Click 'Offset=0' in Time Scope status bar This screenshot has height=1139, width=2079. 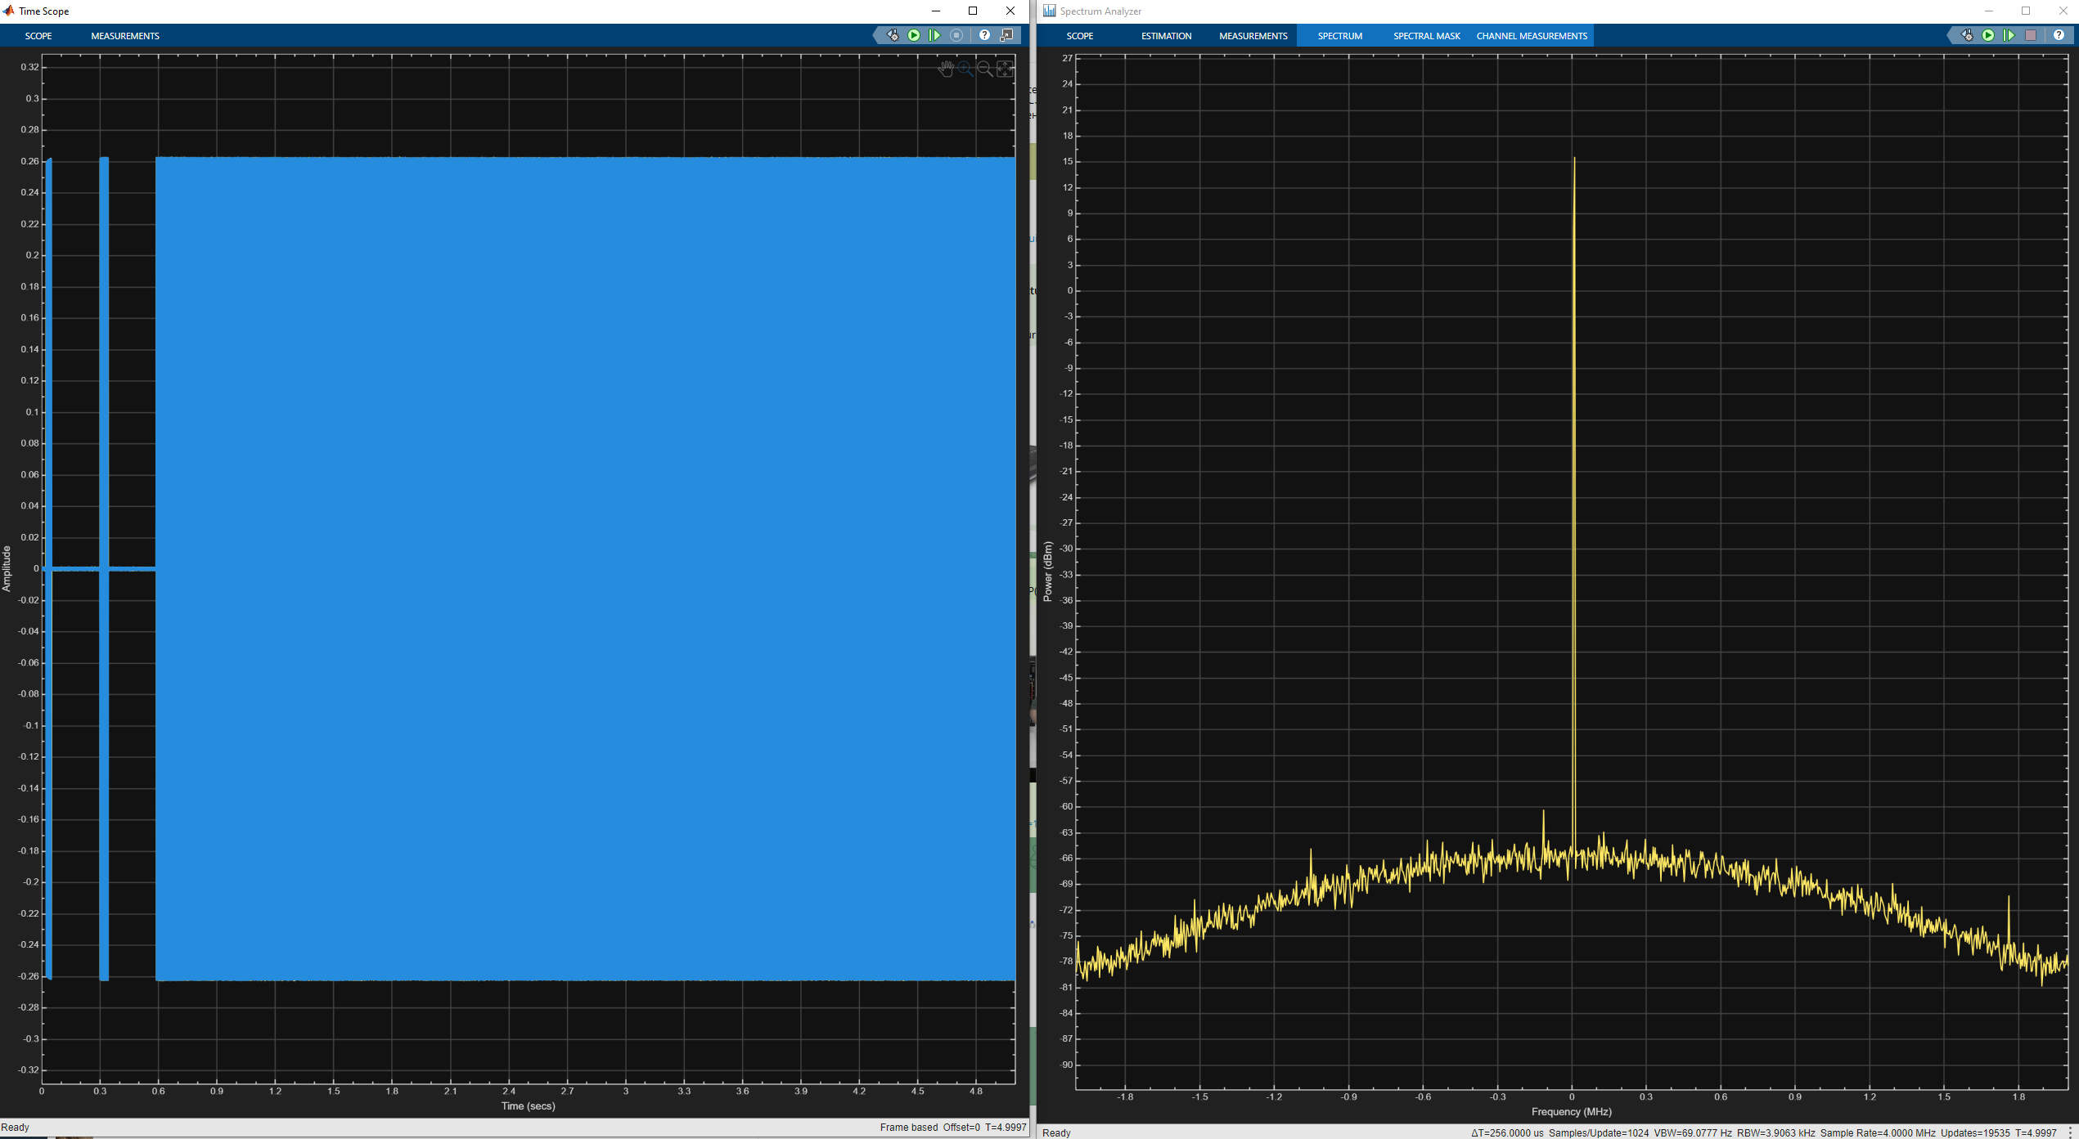point(961,1128)
